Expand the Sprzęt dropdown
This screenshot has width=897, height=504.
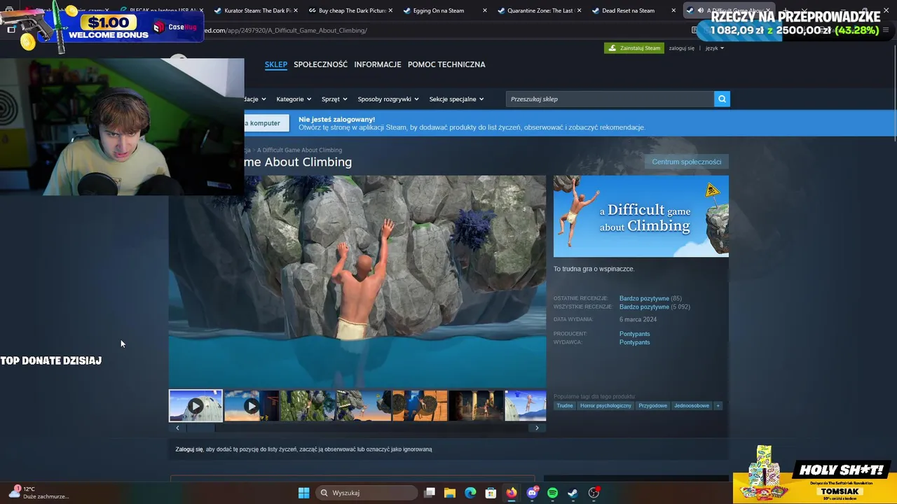pos(334,99)
